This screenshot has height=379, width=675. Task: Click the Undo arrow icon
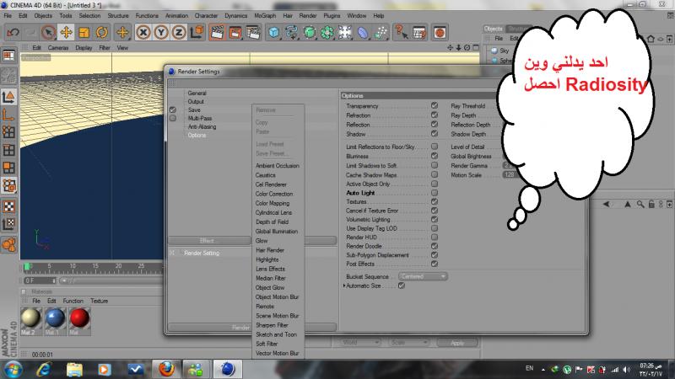pyautogui.click(x=13, y=32)
